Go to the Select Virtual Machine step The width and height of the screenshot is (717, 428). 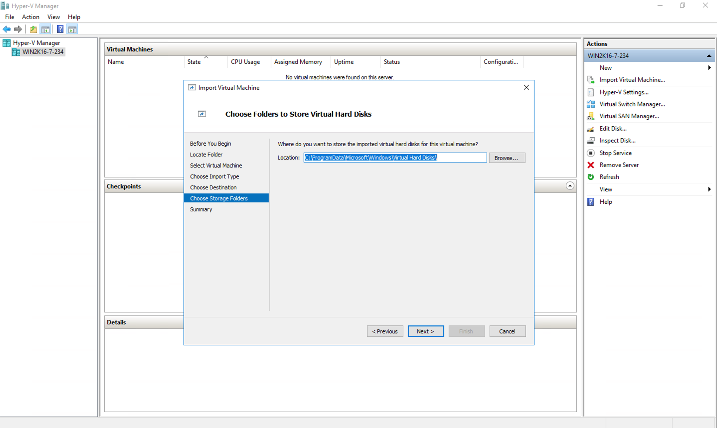[x=216, y=166]
